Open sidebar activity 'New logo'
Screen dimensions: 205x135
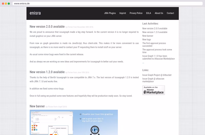point(147,40)
